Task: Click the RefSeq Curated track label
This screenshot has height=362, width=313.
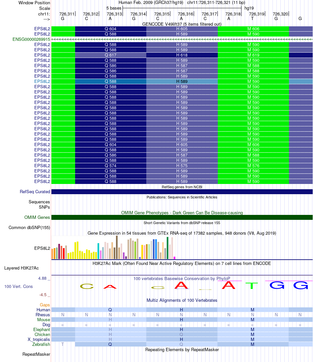Action: [35, 192]
